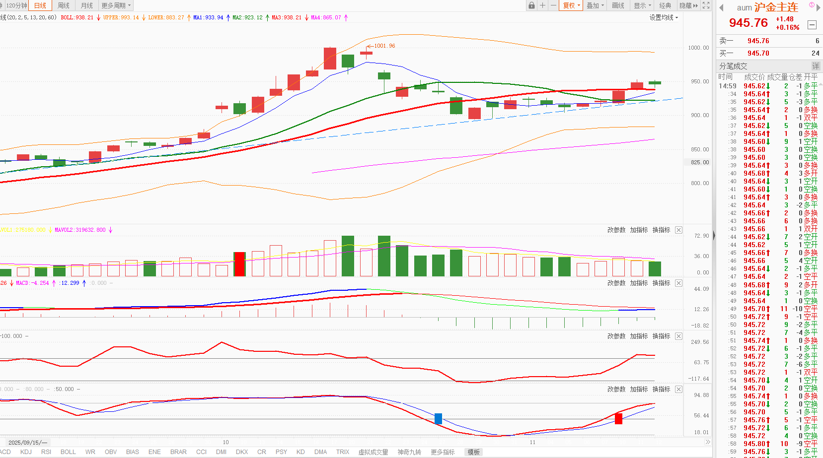This screenshot has width=823, height=458.
Task: Click the red KDJ golden-cross marker
Action: coord(618,419)
